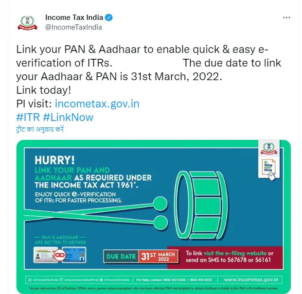Open the Income Tax India display name

(x=74, y=17)
